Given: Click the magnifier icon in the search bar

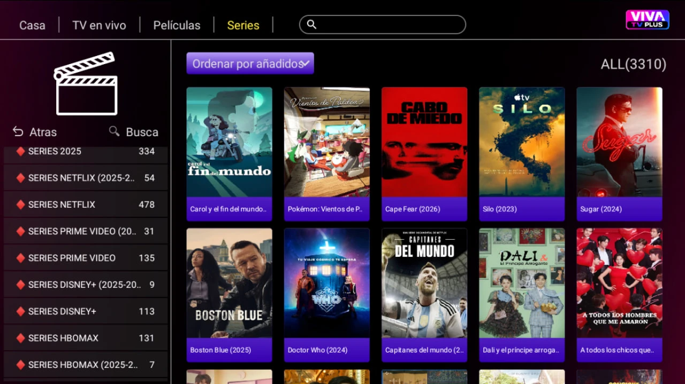Looking at the screenshot, I should pos(311,25).
